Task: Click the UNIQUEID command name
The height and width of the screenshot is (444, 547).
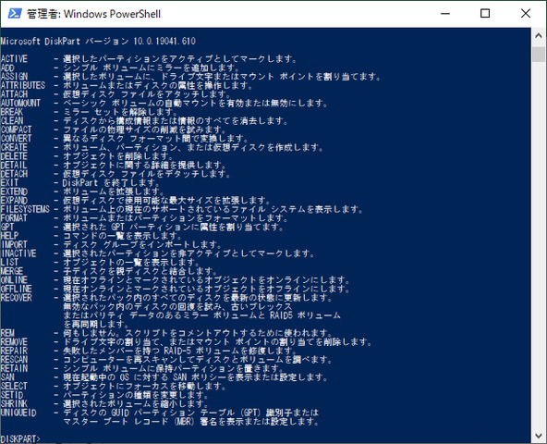Action: click(18, 413)
